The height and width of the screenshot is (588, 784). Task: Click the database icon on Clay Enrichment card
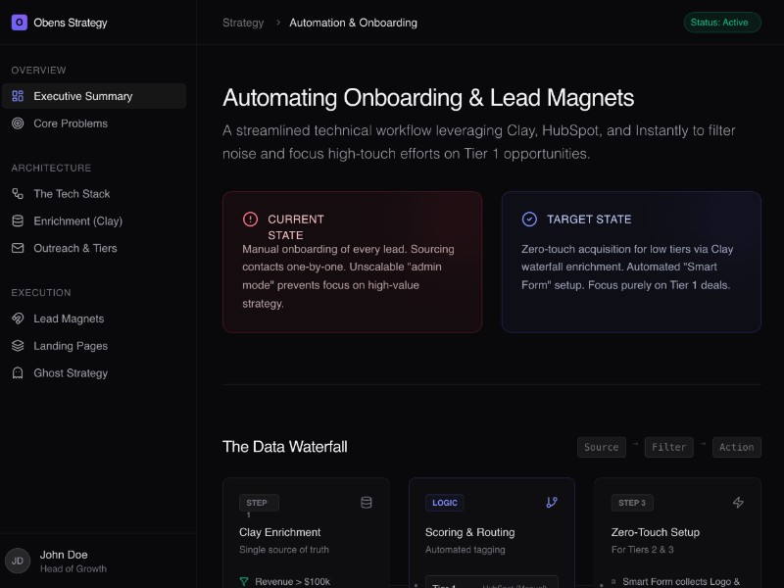pos(366,502)
